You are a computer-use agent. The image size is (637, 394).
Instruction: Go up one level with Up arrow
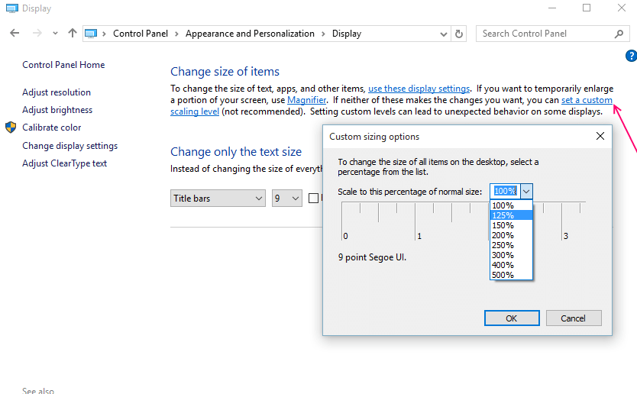click(x=73, y=34)
